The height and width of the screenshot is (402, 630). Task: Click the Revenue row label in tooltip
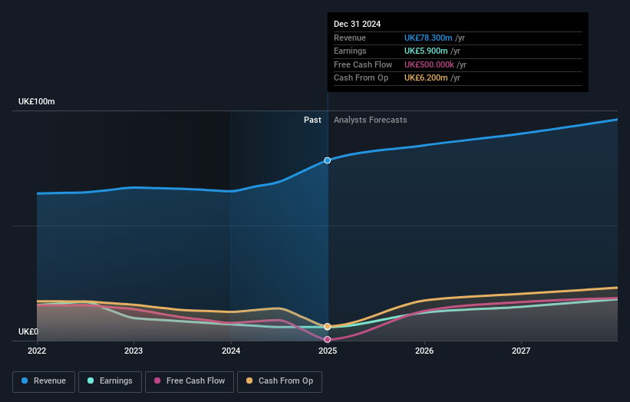pyautogui.click(x=350, y=38)
